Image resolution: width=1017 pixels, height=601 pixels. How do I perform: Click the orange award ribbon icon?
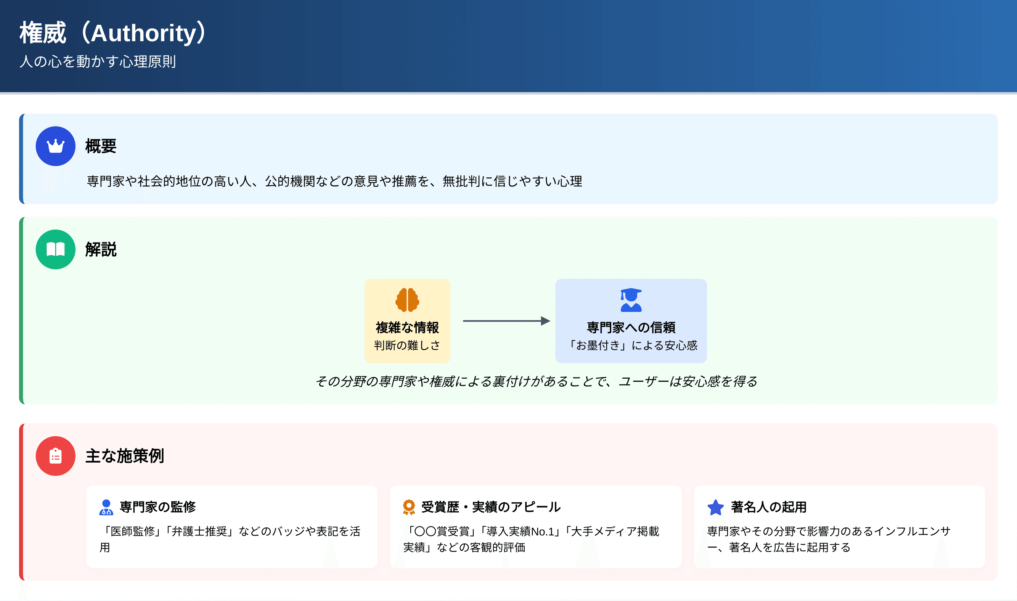point(409,507)
